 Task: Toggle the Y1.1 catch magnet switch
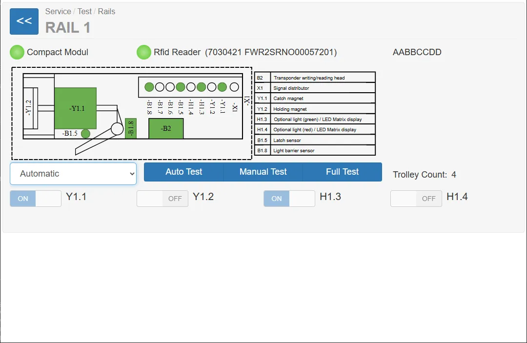36,199
